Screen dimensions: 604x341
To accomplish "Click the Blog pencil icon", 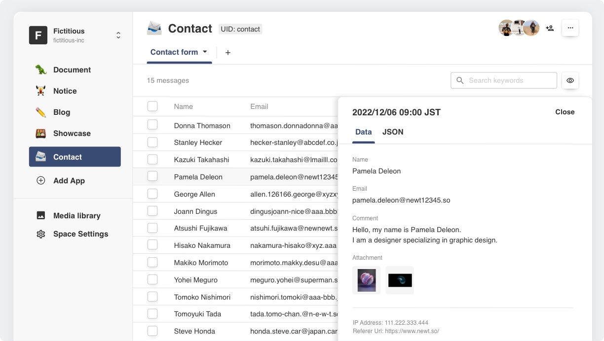I will pos(41,112).
